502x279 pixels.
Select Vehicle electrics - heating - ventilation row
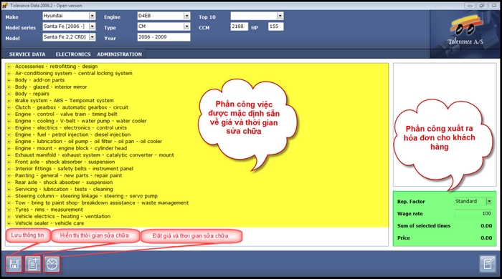click(63, 217)
